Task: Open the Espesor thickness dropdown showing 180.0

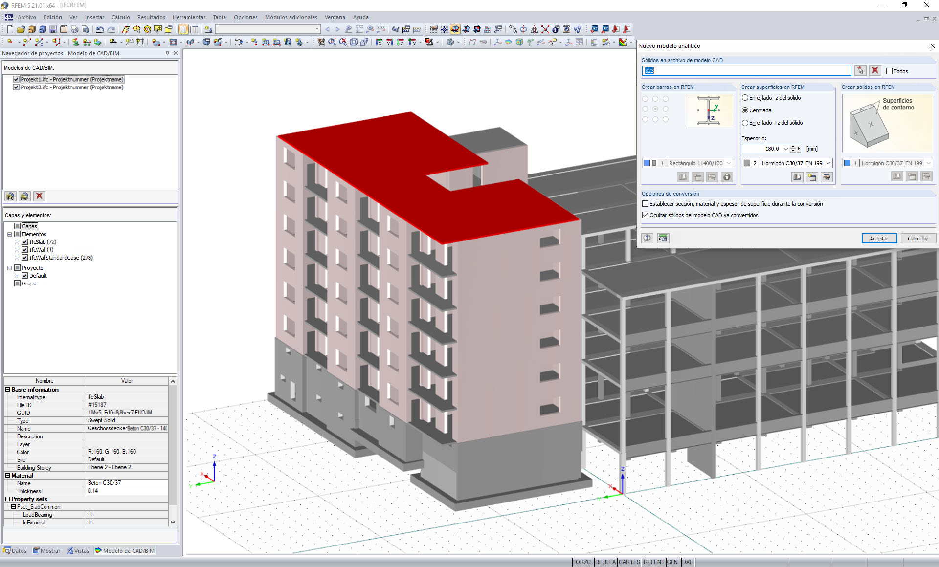Action: click(786, 149)
